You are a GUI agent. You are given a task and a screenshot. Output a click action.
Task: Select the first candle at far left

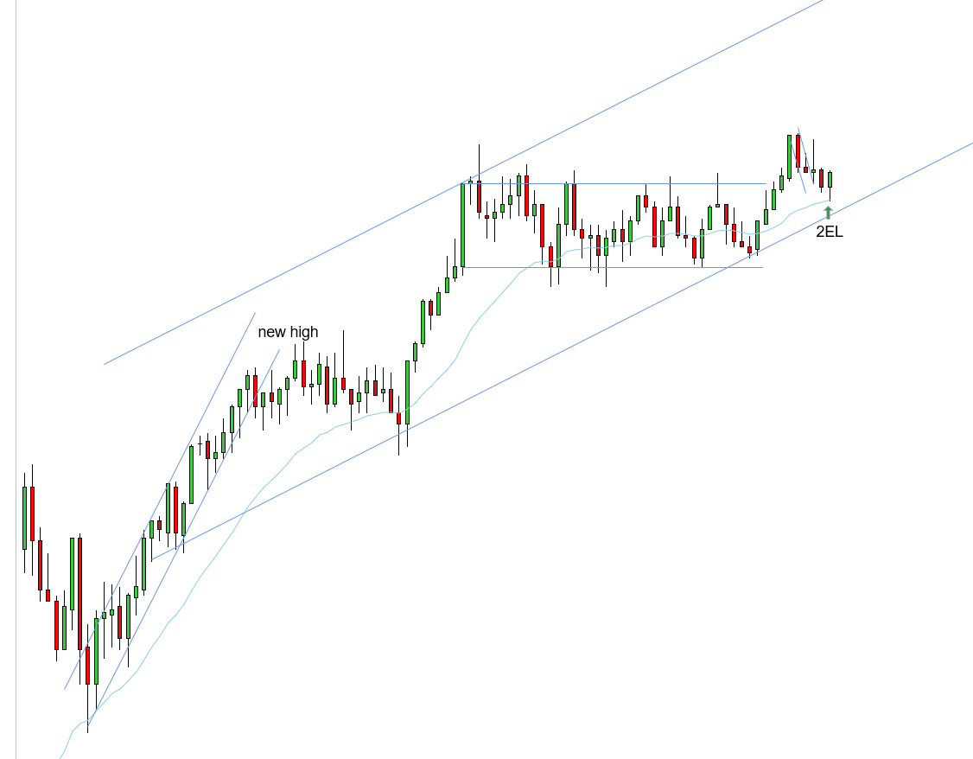24,517
